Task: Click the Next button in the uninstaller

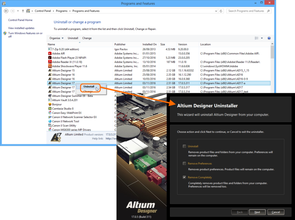Action: point(257,212)
